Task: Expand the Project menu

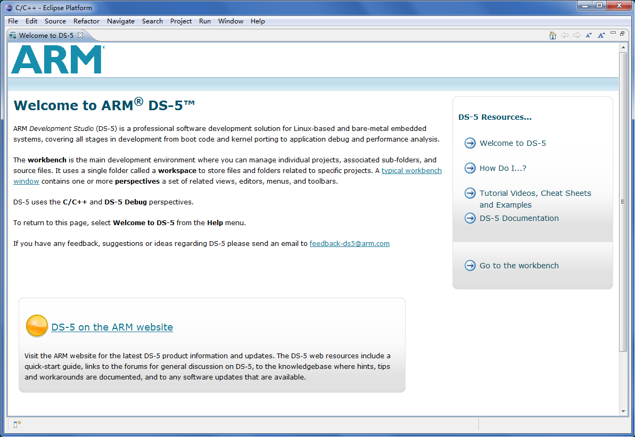Action: tap(181, 21)
